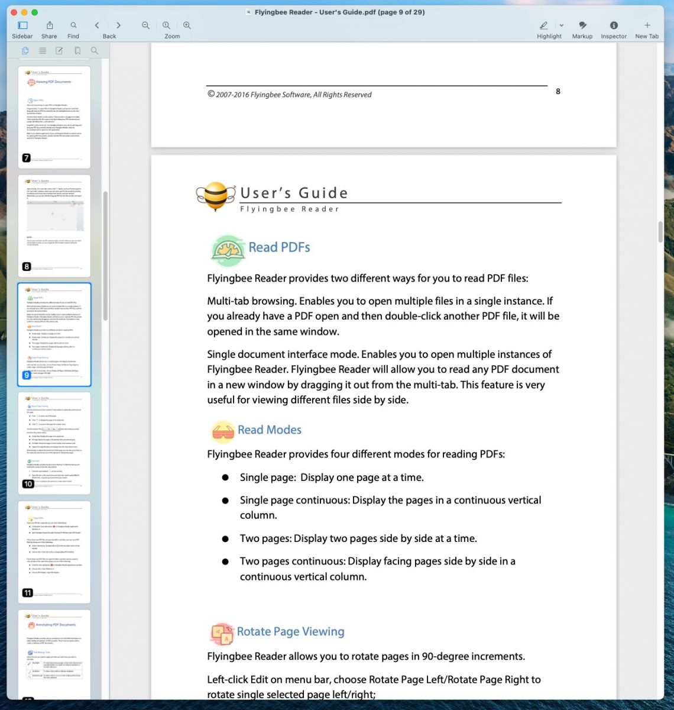Open a New Tab

647,25
